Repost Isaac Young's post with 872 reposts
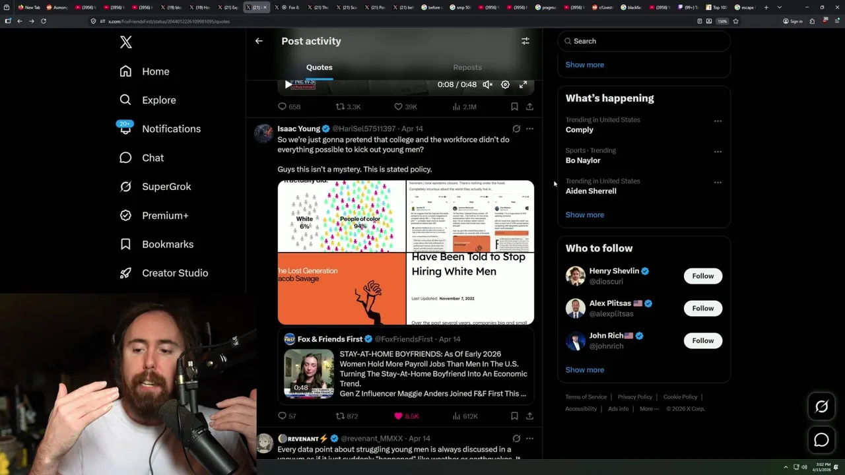This screenshot has height=475, width=845. click(347, 416)
